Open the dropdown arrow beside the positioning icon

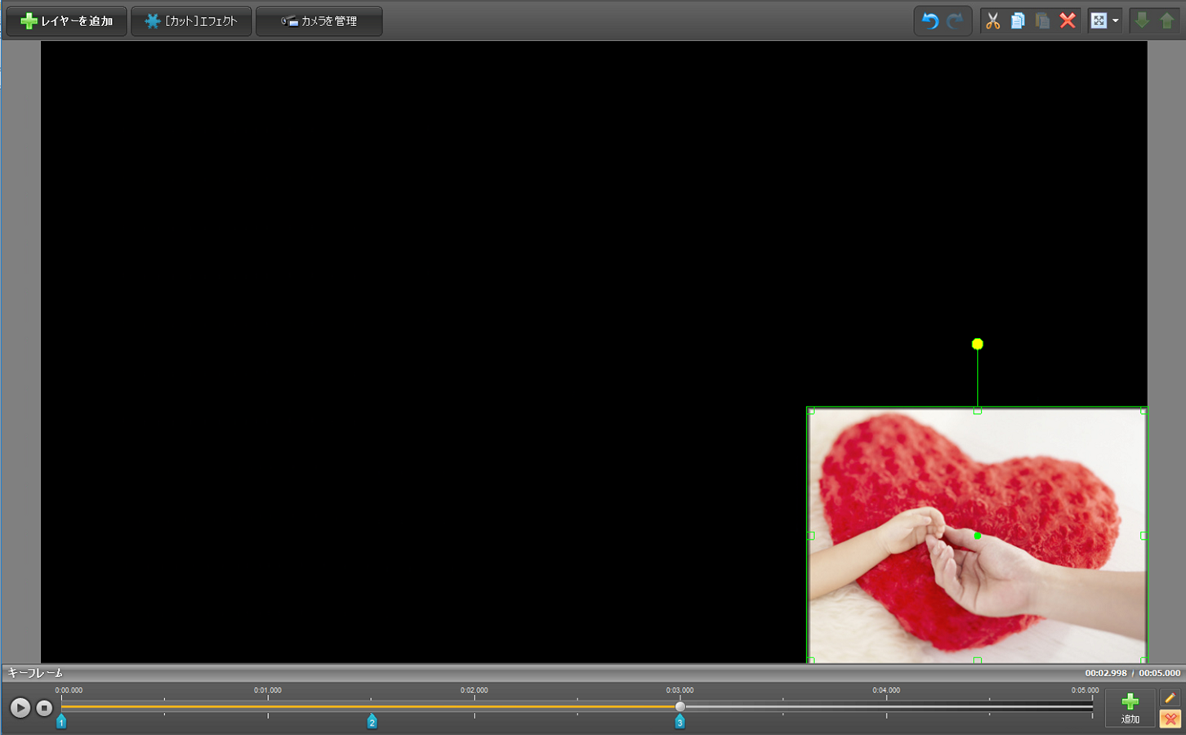click(x=1116, y=21)
